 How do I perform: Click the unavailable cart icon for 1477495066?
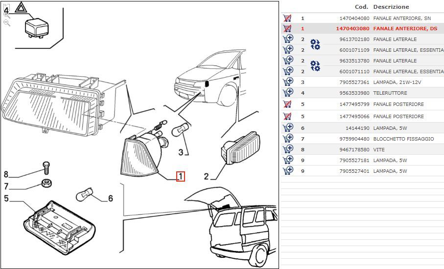[x=287, y=116]
